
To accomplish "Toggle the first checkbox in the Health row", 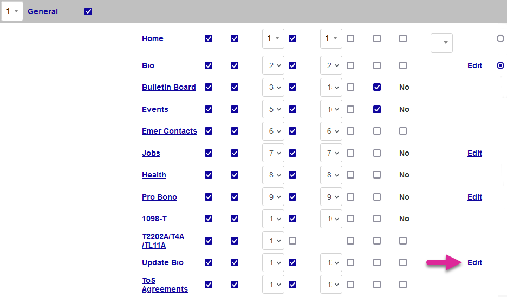I will pos(209,175).
